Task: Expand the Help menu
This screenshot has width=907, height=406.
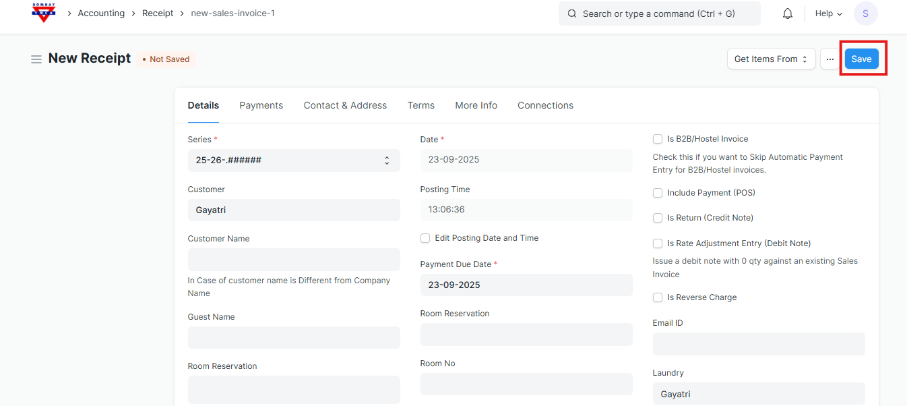Action: 828,13
